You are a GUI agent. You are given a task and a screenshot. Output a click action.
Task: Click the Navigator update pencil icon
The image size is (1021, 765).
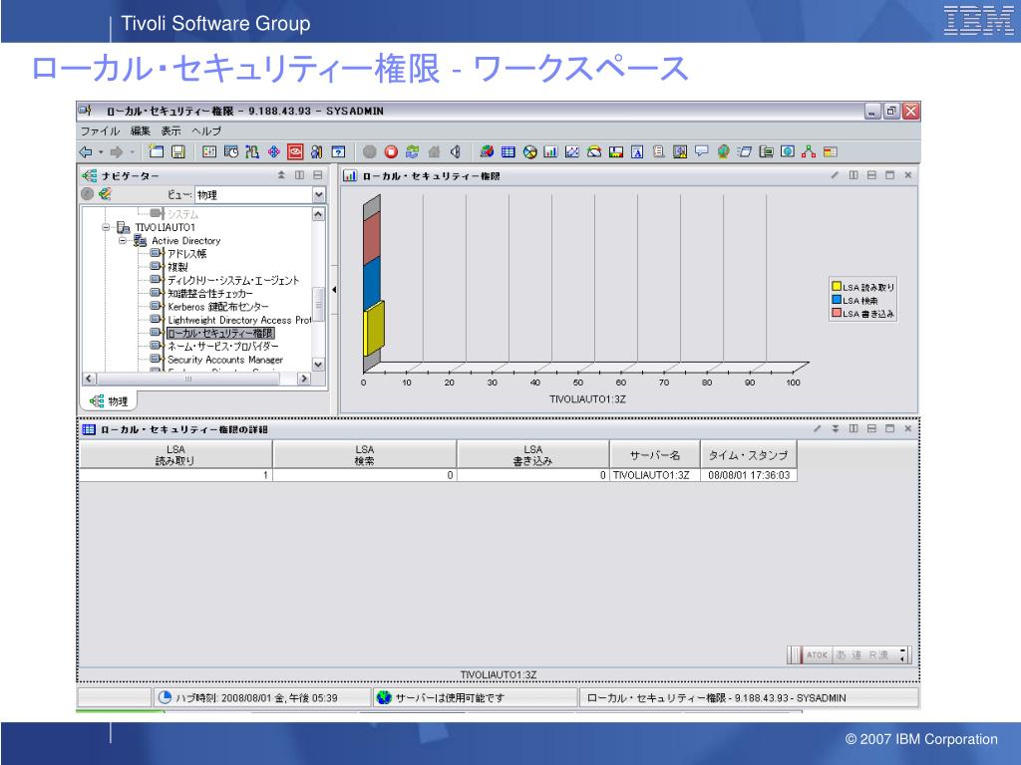click(105, 194)
